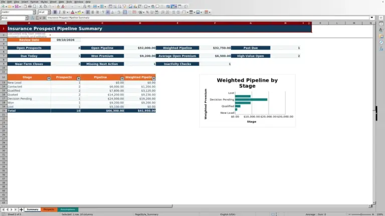Click the Name Box input field
The width and height of the screenshot is (385, 216).
pyautogui.click(x=13, y=17)
